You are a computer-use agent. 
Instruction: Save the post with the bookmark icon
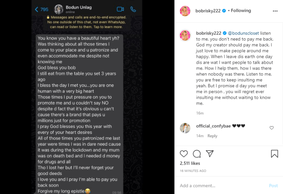pyautogui.click(x=274, y=154)
